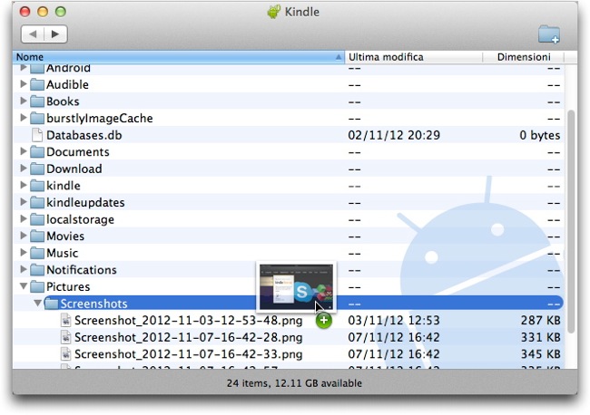Click the 0 bytes size value
The width and height of the screenshot is (590, 415).
539,135
